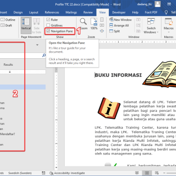This screenshot has width=176, height=176.
Task: Click the vertical scrollbar down arrow near ruler
Action: coord(56,168)
